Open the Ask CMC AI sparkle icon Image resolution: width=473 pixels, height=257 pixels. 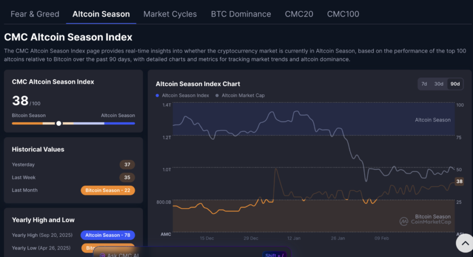[102, 255]
